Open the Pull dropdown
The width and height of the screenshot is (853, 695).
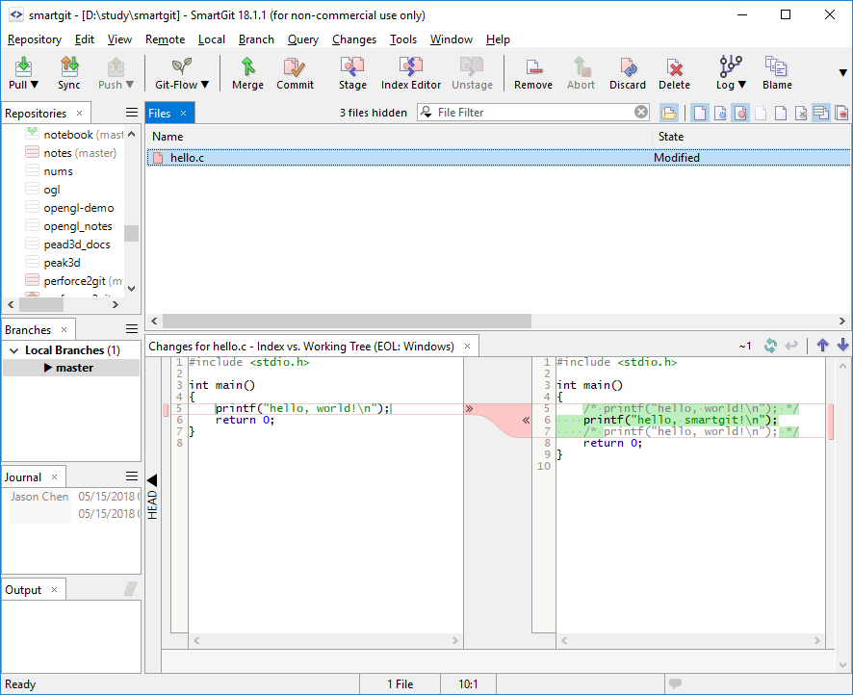pos(35,85)
